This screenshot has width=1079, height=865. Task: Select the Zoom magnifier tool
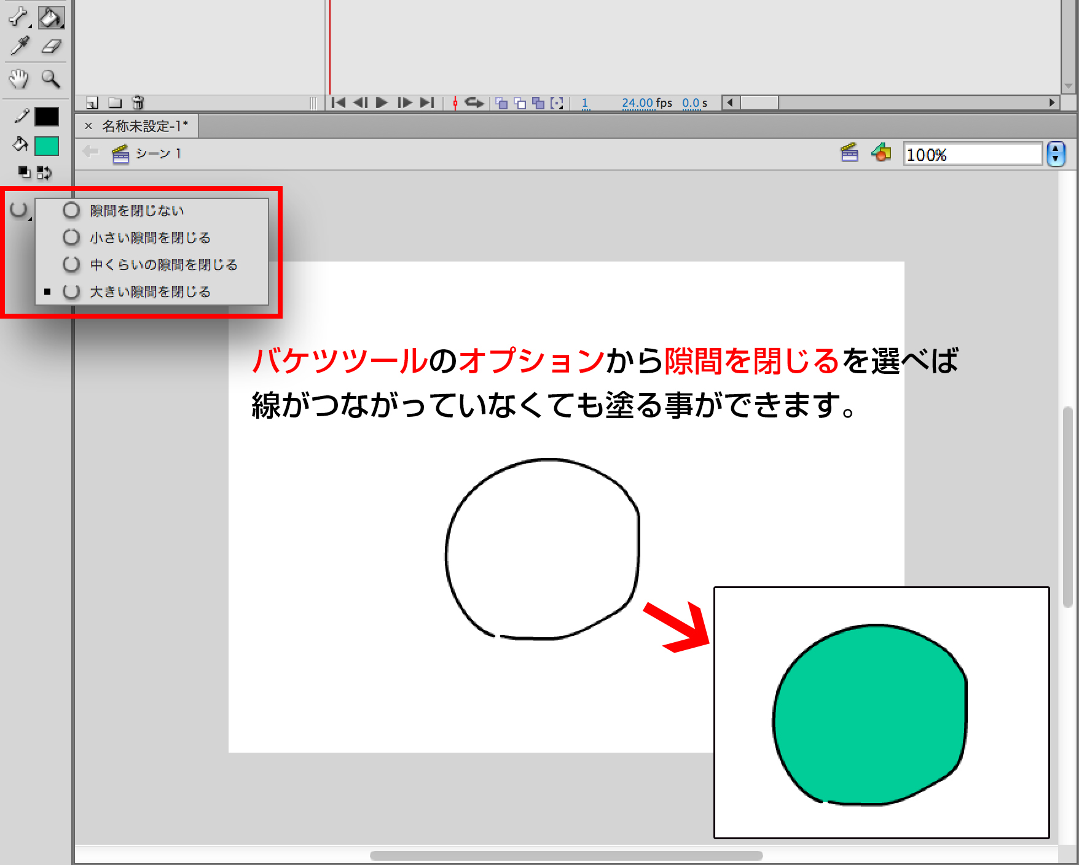coord(50,79)
